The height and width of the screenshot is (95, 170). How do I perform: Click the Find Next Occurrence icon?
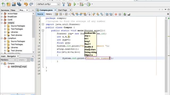tap(81, 14)
